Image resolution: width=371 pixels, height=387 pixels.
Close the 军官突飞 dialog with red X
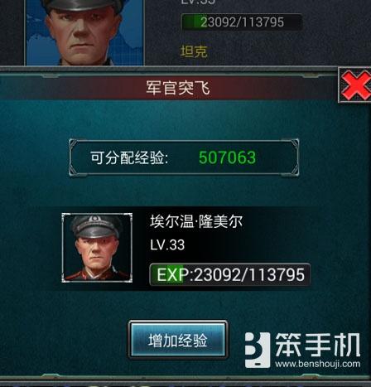354,85
